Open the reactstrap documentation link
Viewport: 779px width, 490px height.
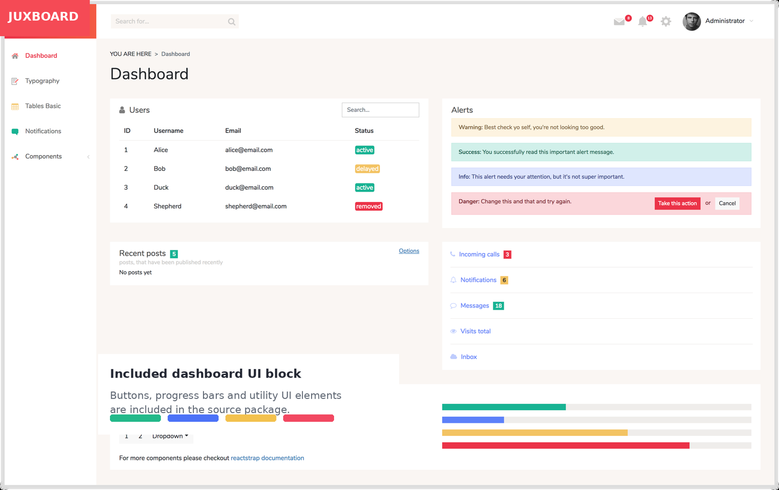coord(267,457)
